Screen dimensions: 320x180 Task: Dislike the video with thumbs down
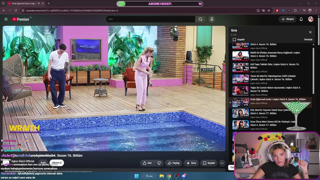[159, 163]
